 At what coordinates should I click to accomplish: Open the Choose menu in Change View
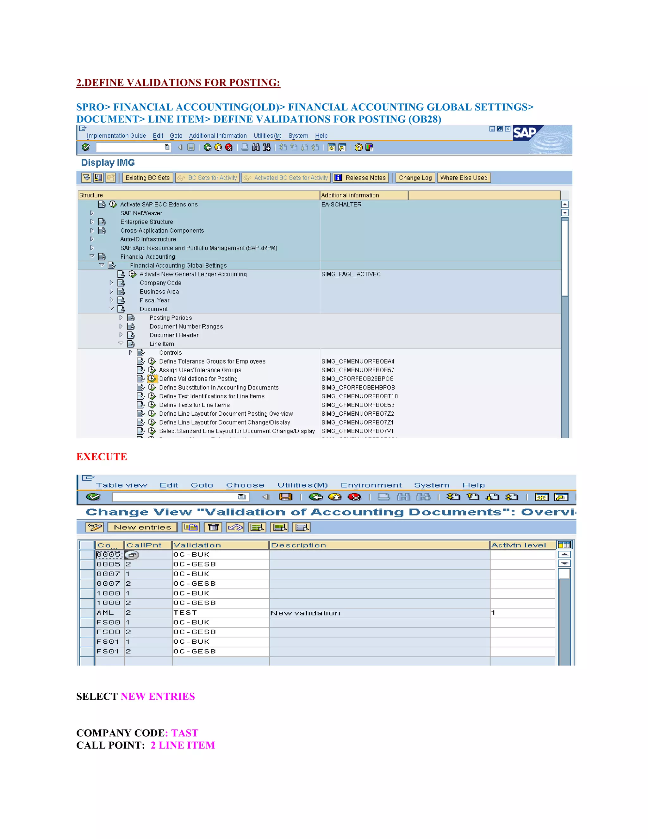click(245, 485)
